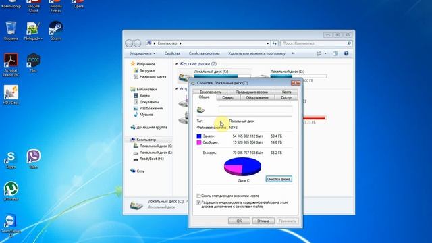Viewport: 432px width, 243px height.
Task: Open the Упорядочить dropdown menu
Action: pos(142,53)
